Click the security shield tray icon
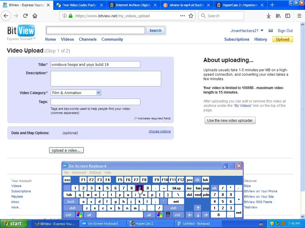This screenshot has height=228, width=305. [272, 224]
